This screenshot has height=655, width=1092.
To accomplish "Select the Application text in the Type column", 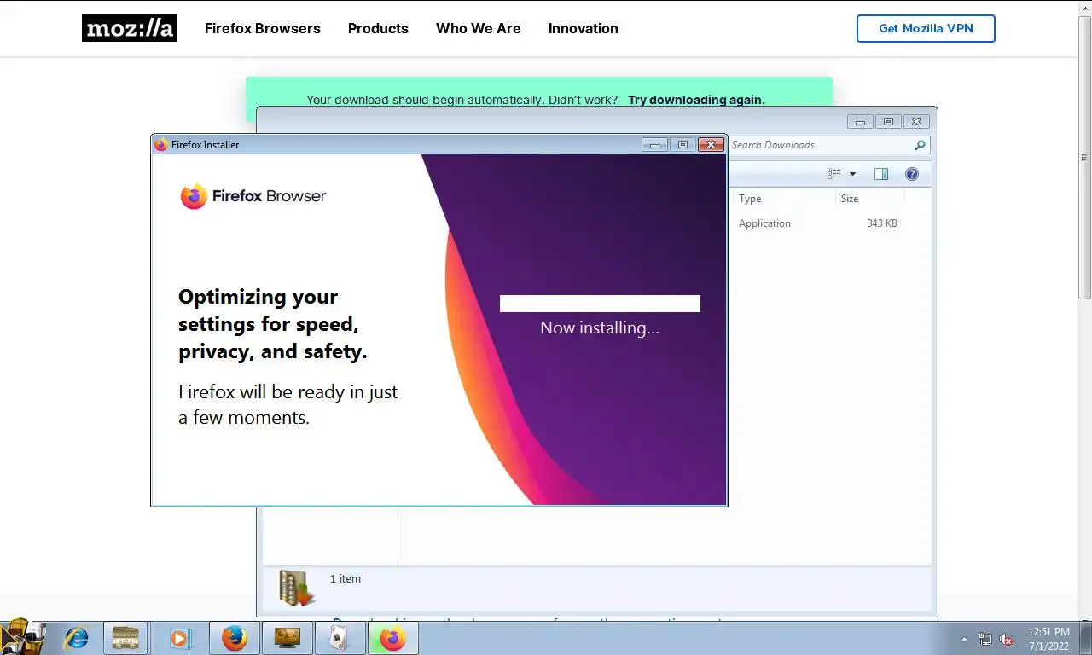I will pyautogui.click(x=764, y=223).
